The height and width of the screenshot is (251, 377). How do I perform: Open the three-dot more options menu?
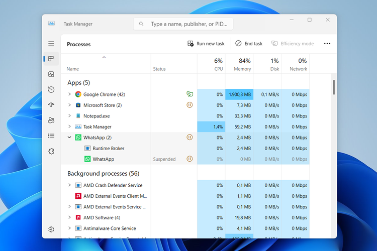327,44
